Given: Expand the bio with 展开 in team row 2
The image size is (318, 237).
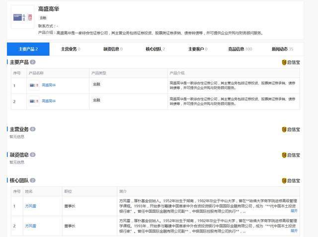Looking at the screenshot, I should click(294, 231).
